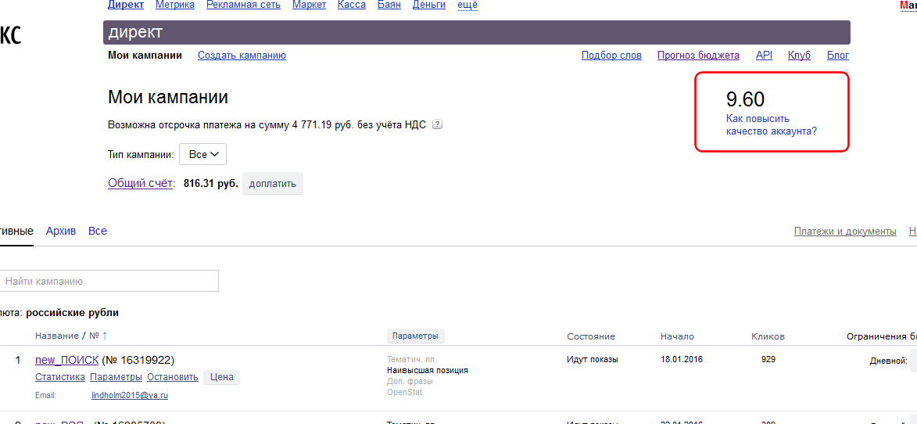Open Параметры link for new_ПОИСК campaign
This screenshot has width=917, height=424.
coord(116,377)
